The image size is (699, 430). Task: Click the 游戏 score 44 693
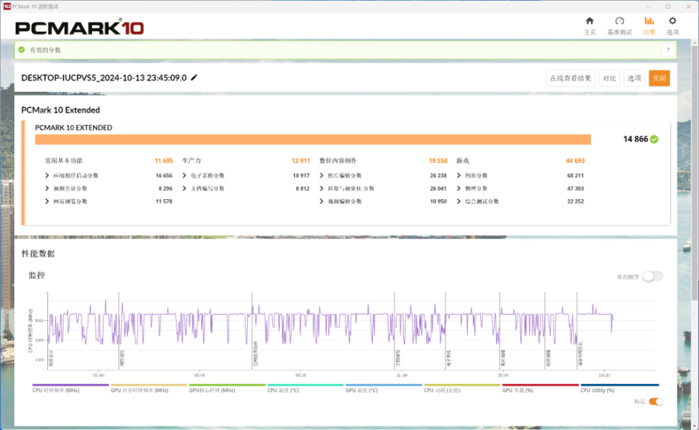575,160
